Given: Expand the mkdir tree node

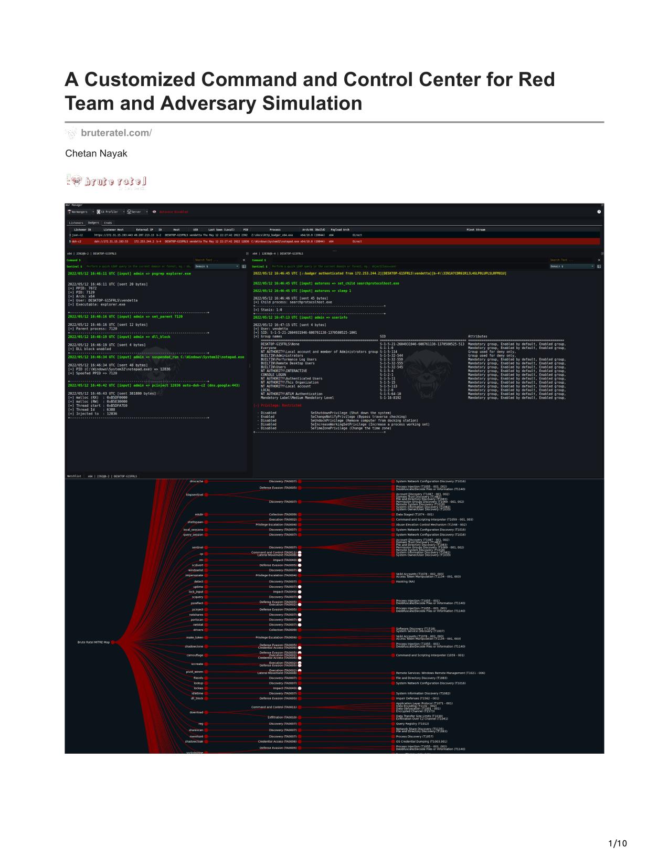Looking at the screenshot, I should pyautogui.click(x=206, y=514).
